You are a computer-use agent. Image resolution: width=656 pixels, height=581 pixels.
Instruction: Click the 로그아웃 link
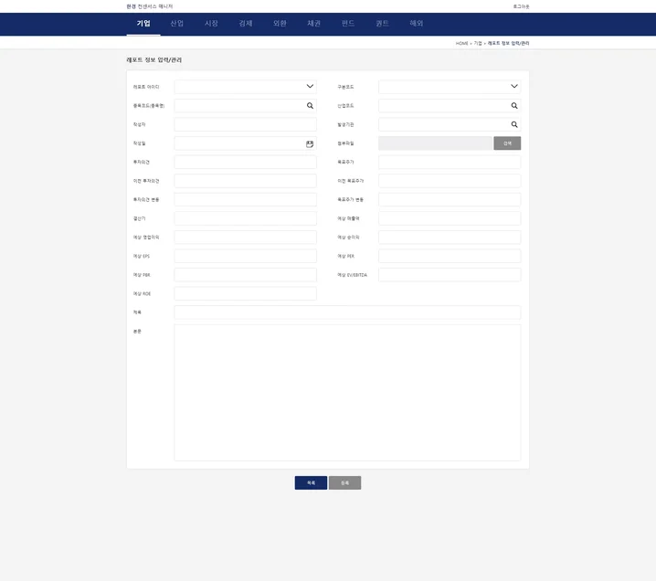pyautogui.click(x=521, y=6)
